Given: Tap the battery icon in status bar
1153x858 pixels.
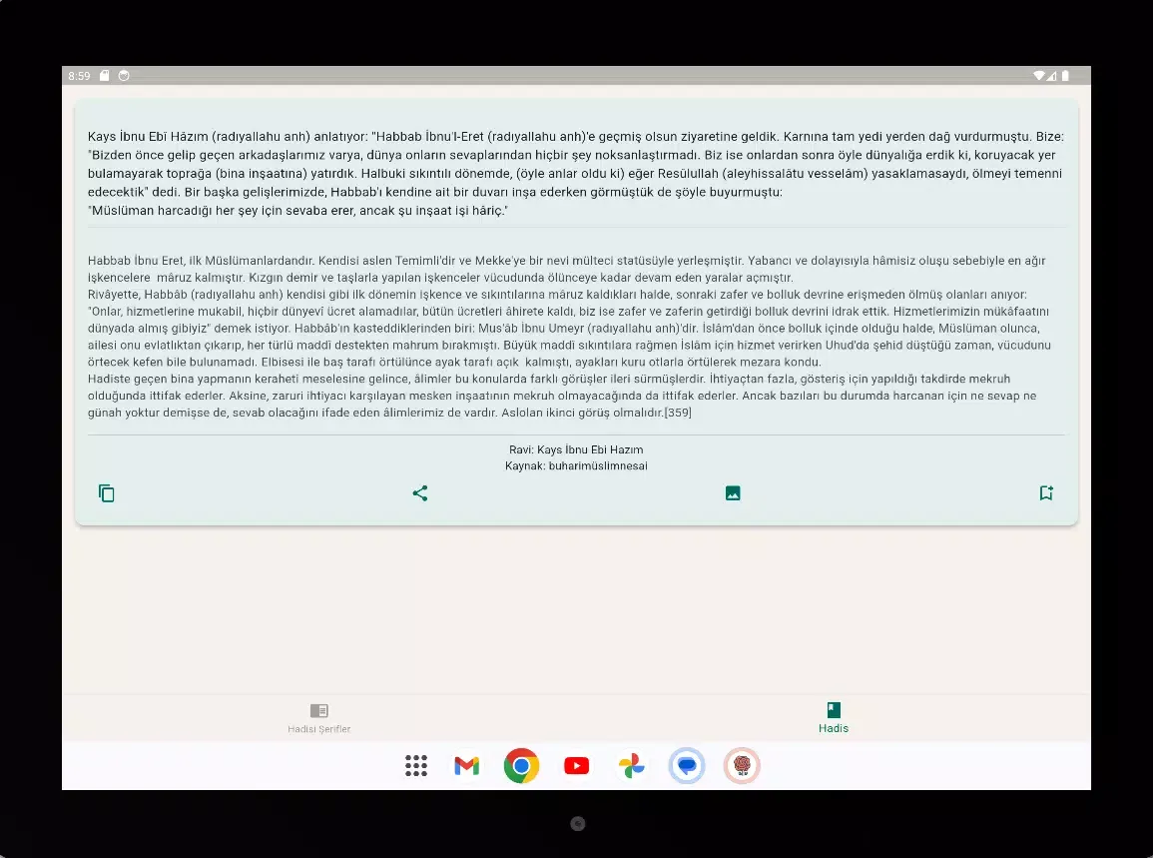Looking at the screenshot, I should 1065,76.
